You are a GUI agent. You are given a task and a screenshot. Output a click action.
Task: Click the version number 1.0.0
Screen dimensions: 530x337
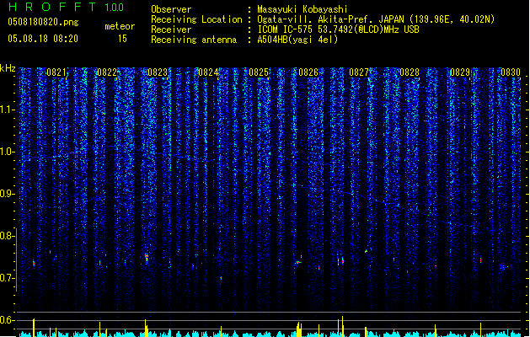point(115,8)
